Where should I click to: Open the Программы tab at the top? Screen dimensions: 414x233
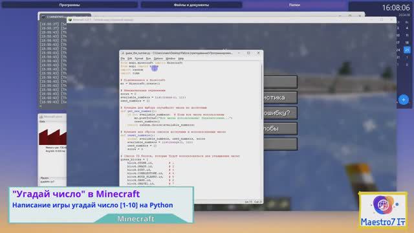click(x=69, y=5)
